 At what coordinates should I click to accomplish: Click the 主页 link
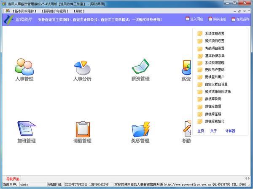tap(201, 131)
